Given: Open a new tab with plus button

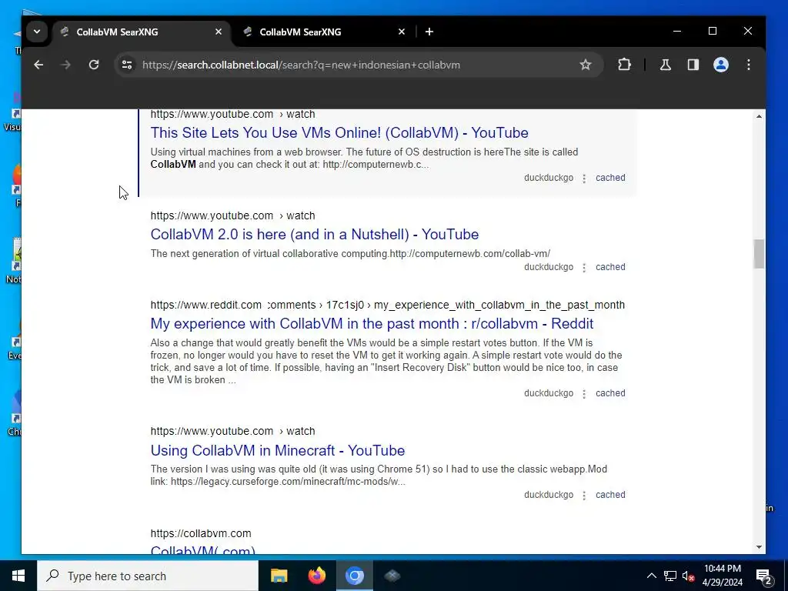Looking at the screenshot, I should pyautogui.click(x=429, y=32).
